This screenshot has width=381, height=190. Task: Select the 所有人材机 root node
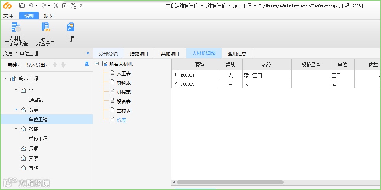121,64
